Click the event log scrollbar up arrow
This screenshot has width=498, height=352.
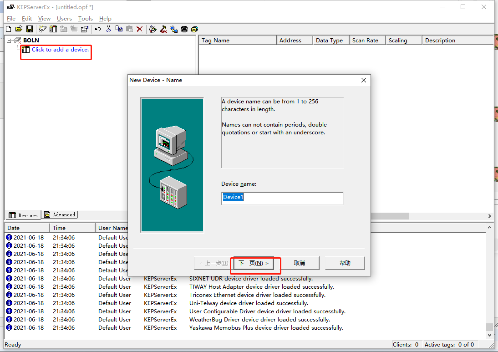pos(489,228)
